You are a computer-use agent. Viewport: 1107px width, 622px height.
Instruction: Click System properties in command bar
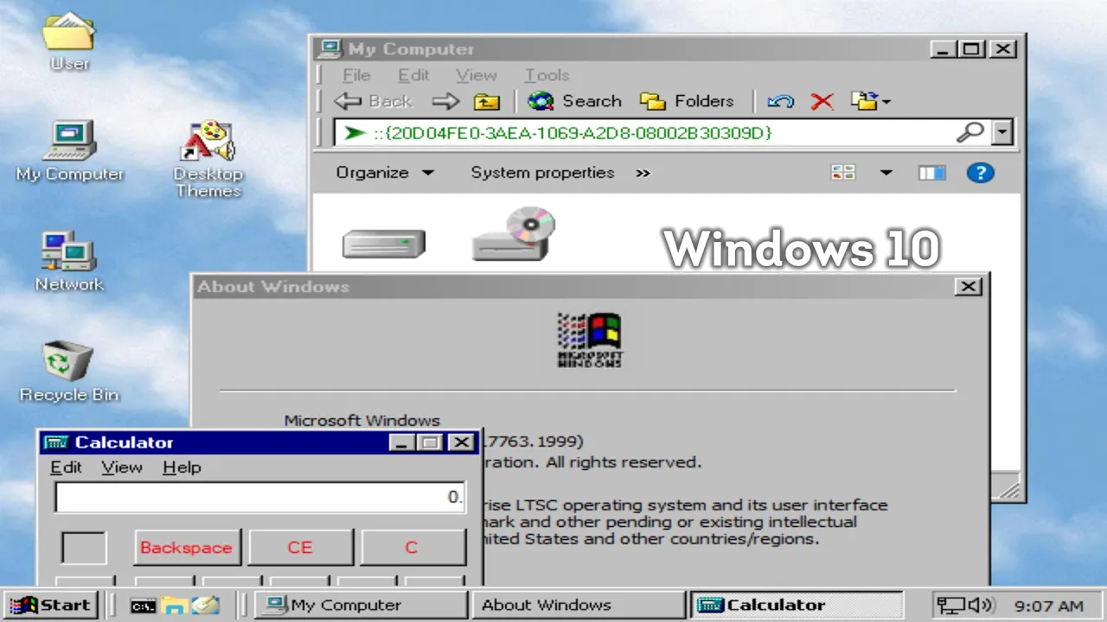pyautogui.click(x=542, y=173)
